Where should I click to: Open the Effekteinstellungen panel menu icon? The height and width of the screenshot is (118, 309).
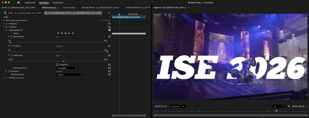(59, 7)
